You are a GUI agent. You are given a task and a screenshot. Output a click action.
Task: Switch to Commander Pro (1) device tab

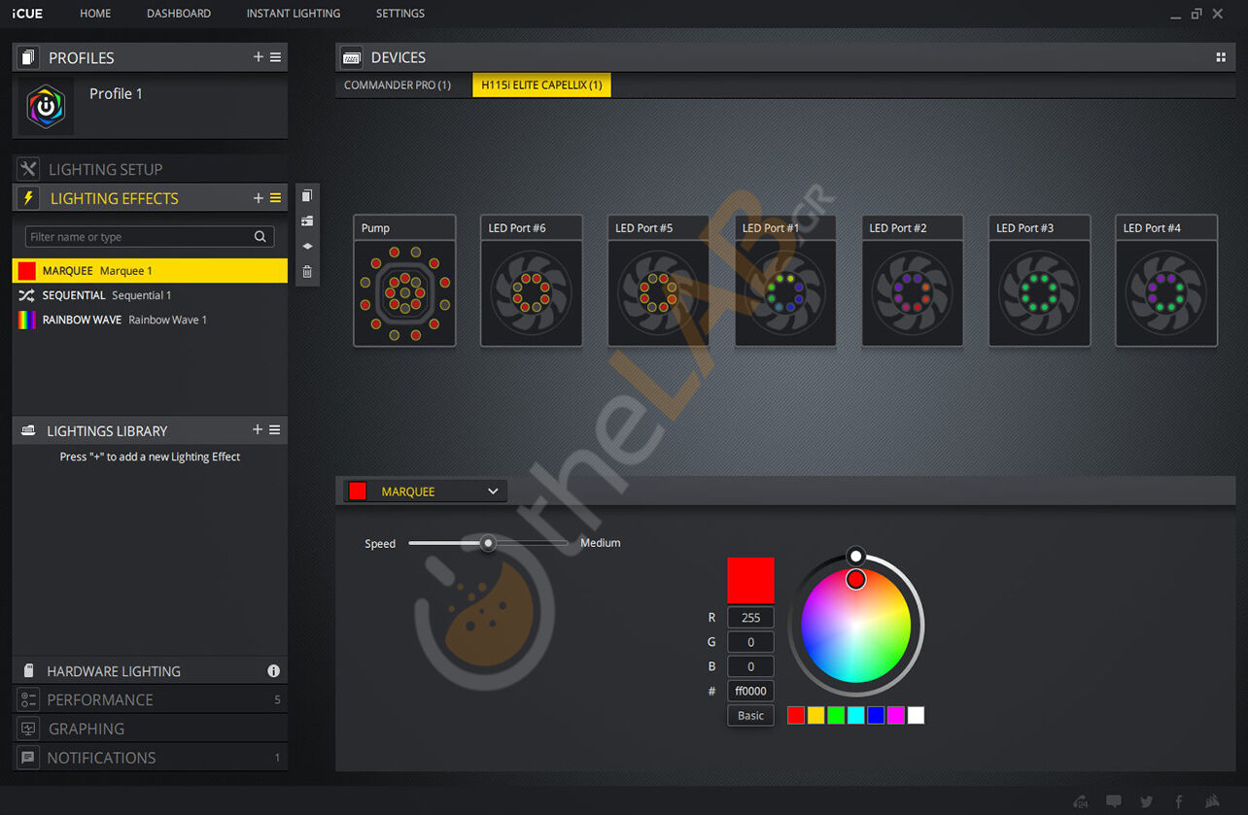[398, 85]
